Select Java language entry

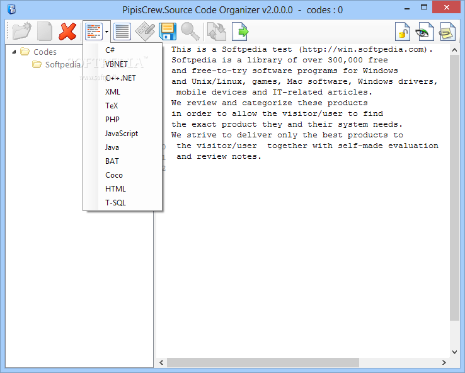[123, 147]
